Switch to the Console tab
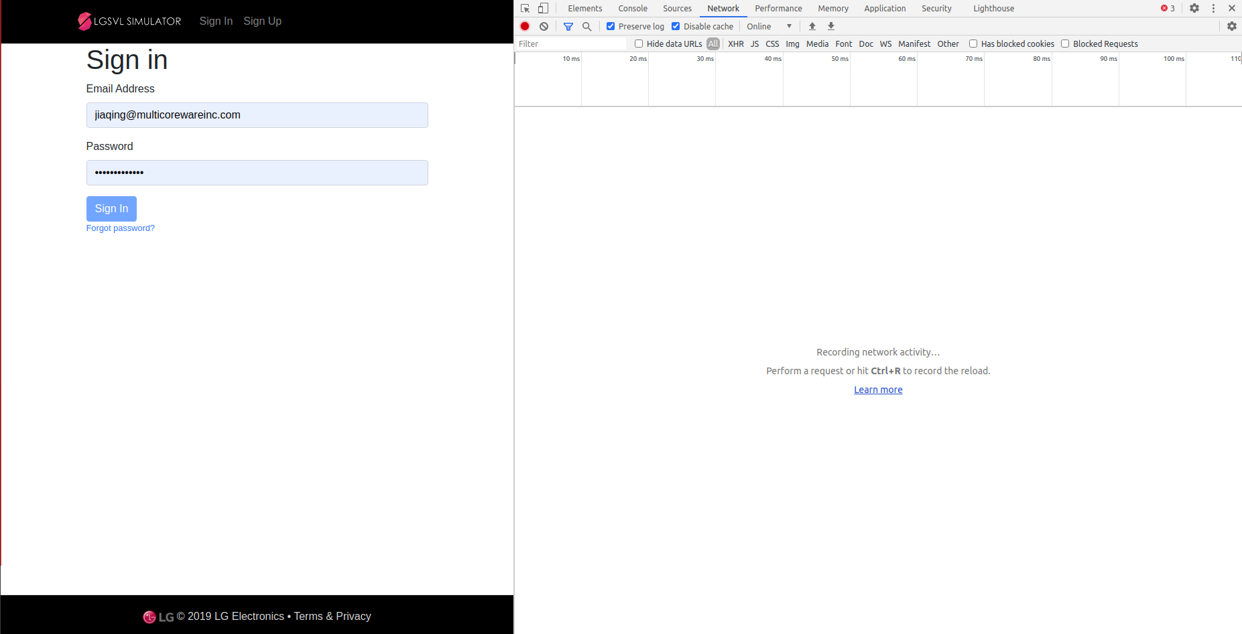The image size is (1242, 634). tap(632, 8)
